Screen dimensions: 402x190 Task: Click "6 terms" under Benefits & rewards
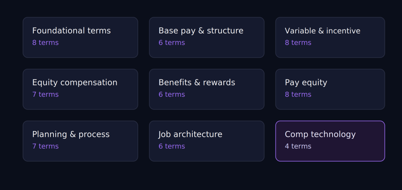tap(172, 94)
